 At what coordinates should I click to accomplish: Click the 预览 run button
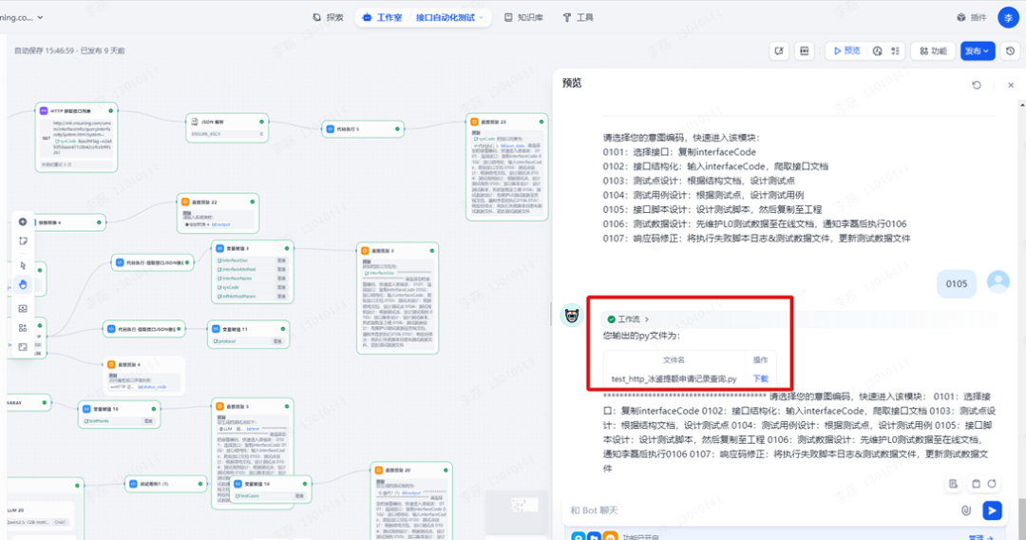click(x=846, y=51)
